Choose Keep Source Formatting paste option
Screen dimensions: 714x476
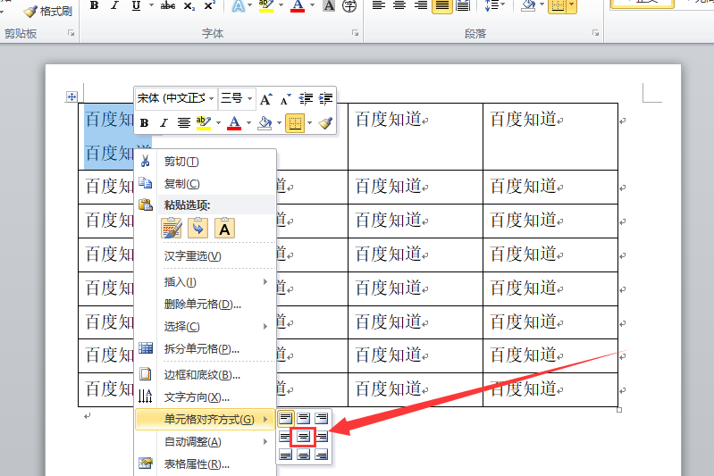pyautogui.click(x=172, y=229)
